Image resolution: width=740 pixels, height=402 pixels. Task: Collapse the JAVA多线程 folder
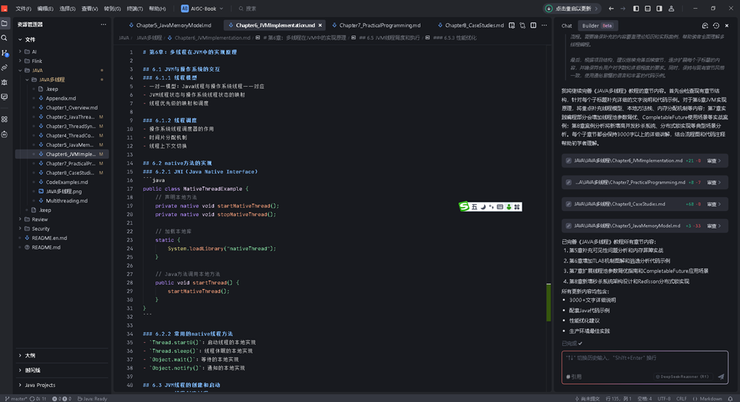click(x=52, y=80)
